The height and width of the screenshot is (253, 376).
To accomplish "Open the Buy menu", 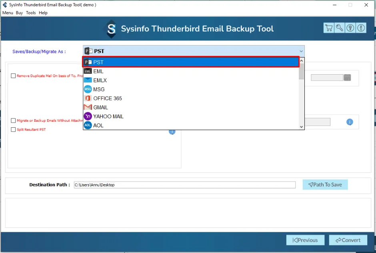I will 19,13.
